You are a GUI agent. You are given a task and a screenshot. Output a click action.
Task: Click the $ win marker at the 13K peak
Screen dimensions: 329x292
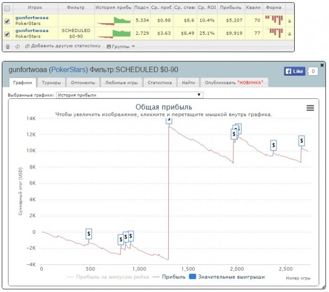click(x=169, y=120)
